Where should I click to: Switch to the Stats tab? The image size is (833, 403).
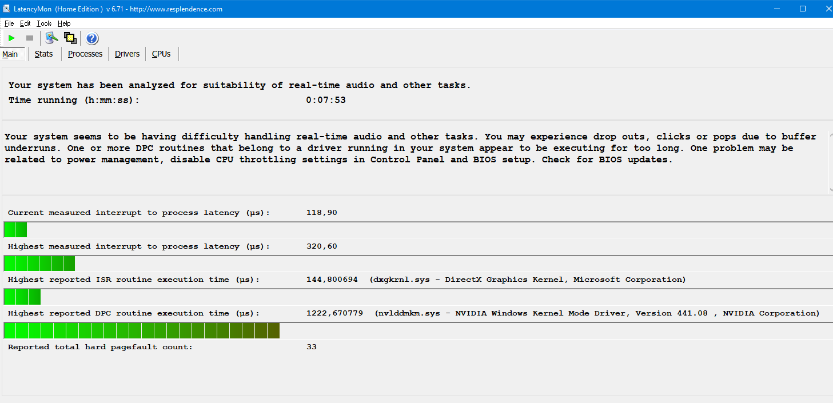tap(43, 54)
